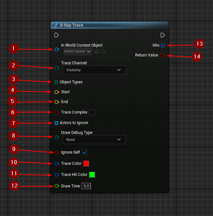The height and width of the screenshot is (216, 213).
Task: Enable the Trace Complex checkbox
Action: tap(92, 112)
